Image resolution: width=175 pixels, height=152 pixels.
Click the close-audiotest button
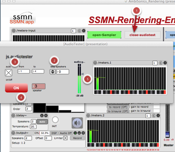[142, 35]
